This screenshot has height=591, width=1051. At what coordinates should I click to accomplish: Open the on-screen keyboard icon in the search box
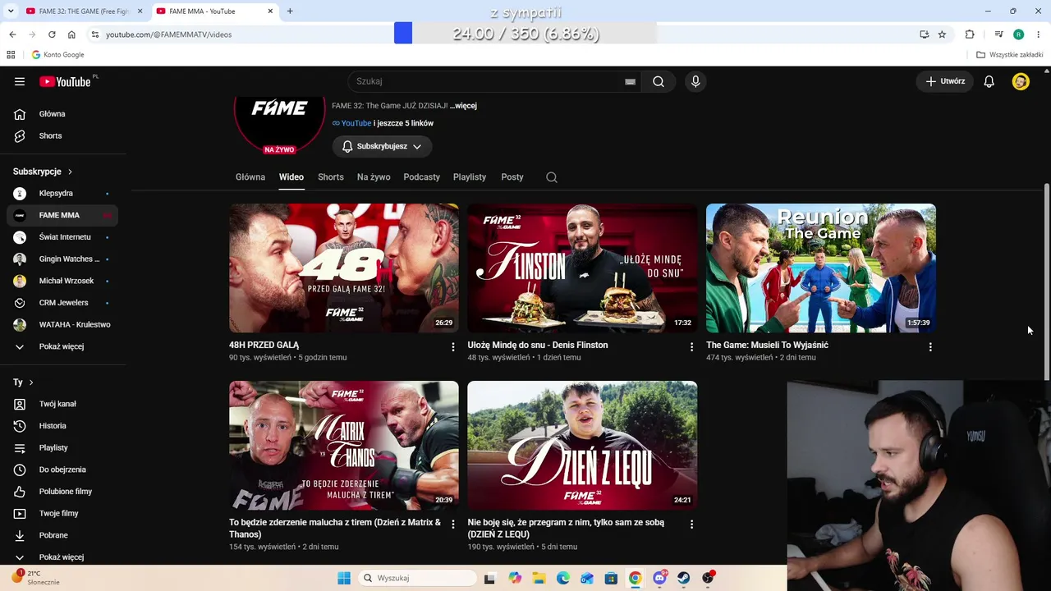630,81
